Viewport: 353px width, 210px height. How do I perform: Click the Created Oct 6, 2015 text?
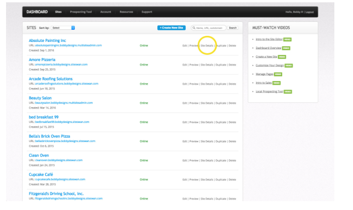point(41,146)
